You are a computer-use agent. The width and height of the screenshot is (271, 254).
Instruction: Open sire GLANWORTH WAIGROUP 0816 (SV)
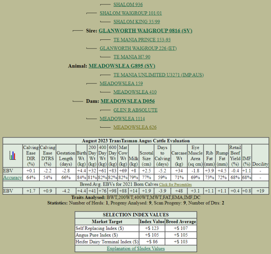(x=145, y=31)
